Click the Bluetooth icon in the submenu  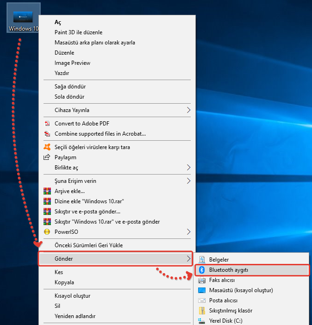click(201, 270)
